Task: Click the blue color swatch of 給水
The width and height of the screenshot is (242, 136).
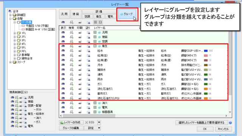Action: 206,51
